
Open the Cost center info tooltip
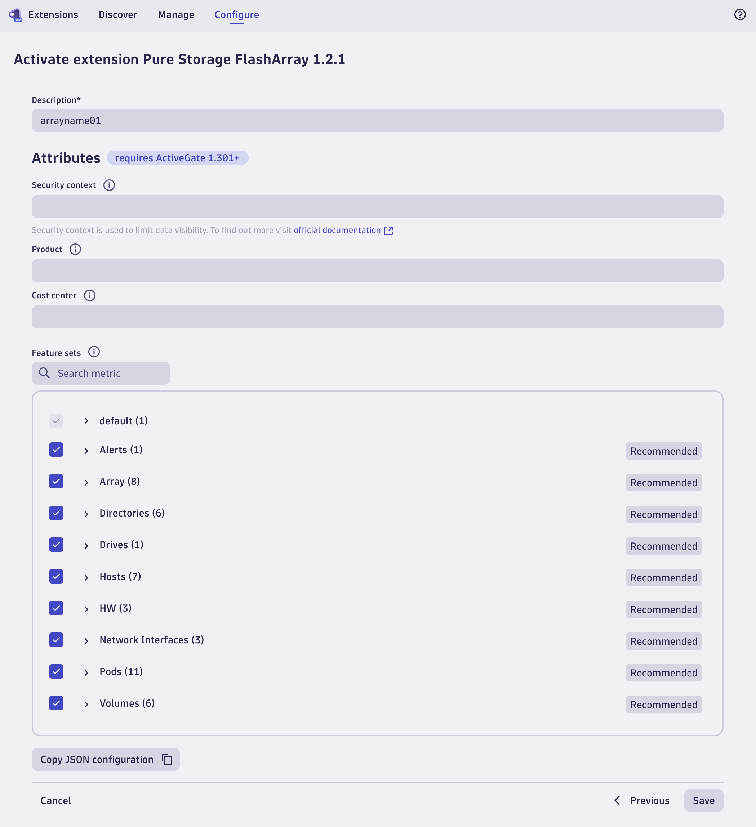(x=89, y=295)
